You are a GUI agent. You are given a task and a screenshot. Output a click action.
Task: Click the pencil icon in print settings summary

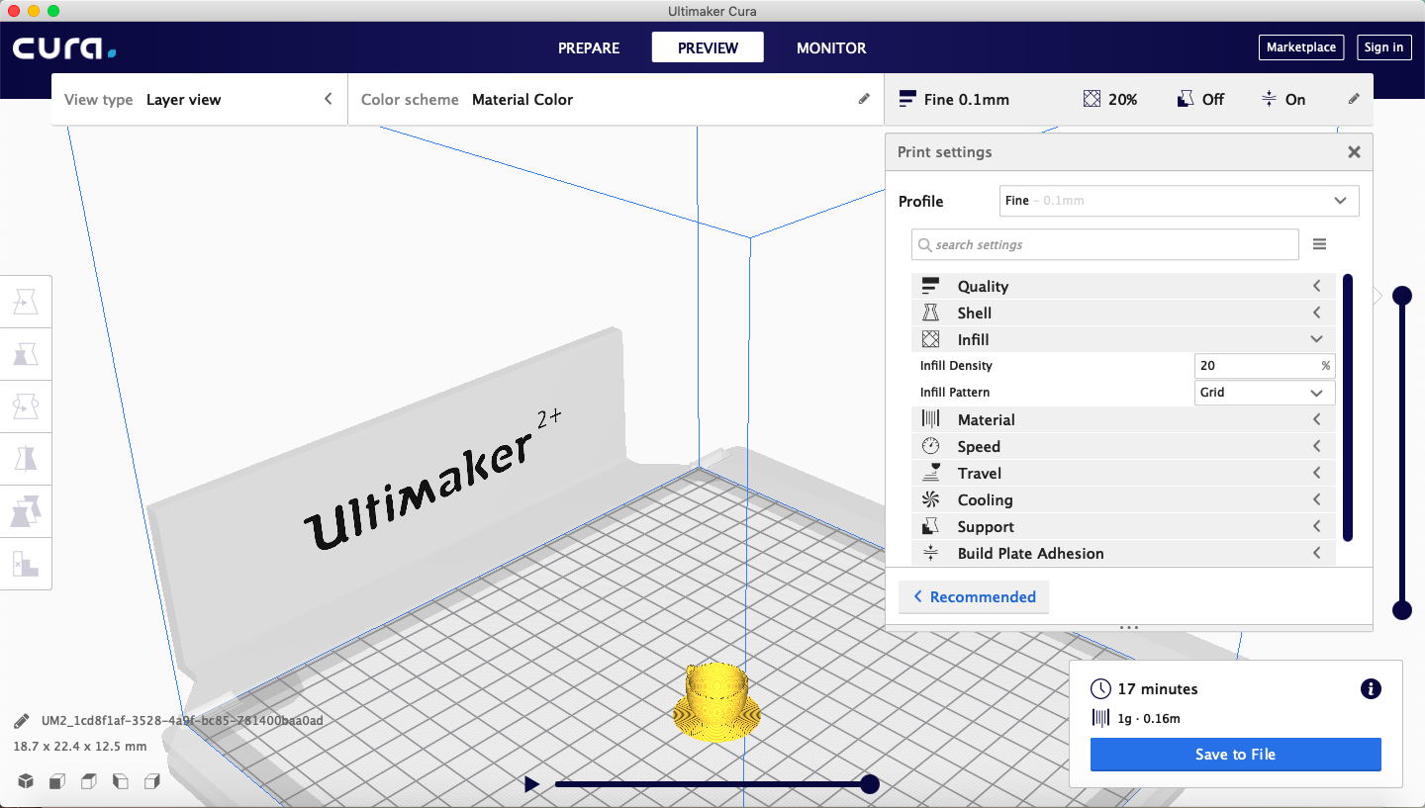[1354, 99]
